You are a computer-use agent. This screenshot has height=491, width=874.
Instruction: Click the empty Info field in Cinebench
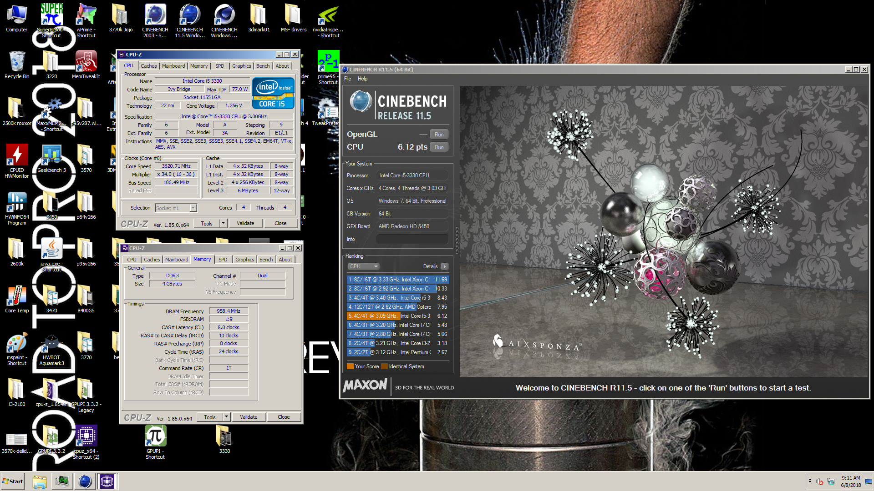(412, 239)
